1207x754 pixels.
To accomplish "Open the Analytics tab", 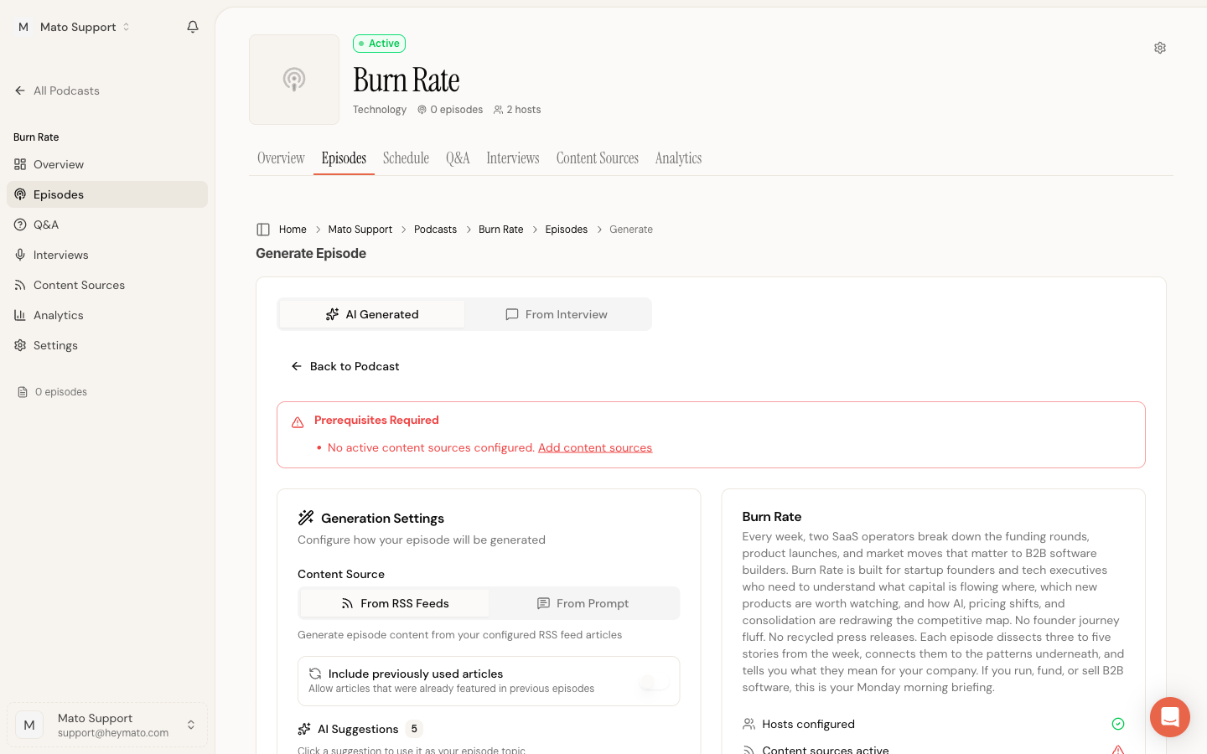I will click(x=678, y=158).
